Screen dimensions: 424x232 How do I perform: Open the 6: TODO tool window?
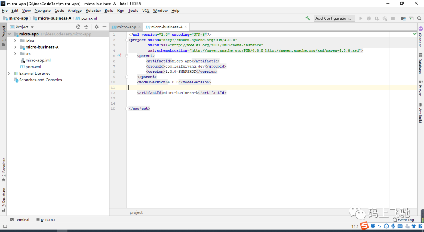(46, 220)
